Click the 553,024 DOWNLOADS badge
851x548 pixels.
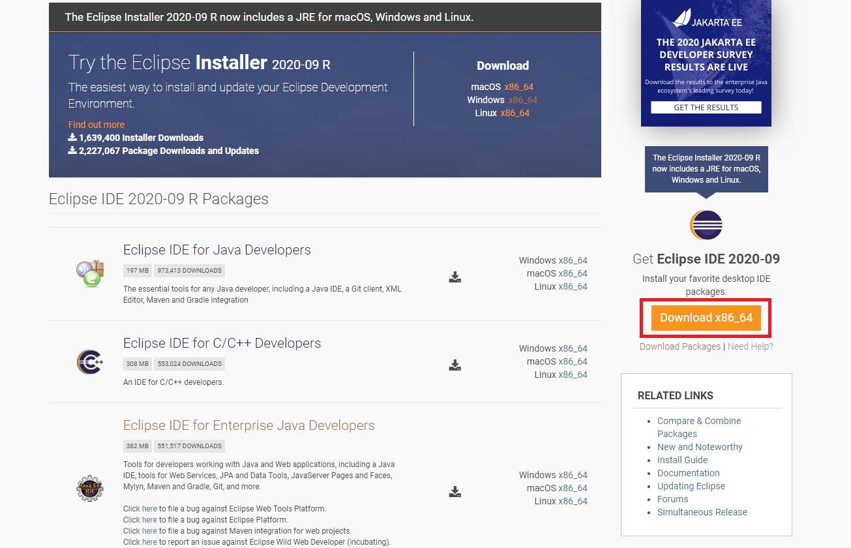pos(190,364)
